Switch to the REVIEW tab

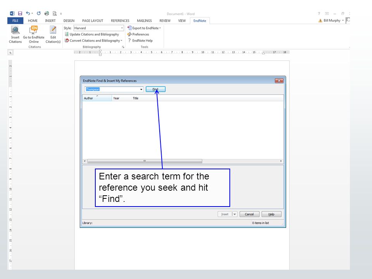165,21
